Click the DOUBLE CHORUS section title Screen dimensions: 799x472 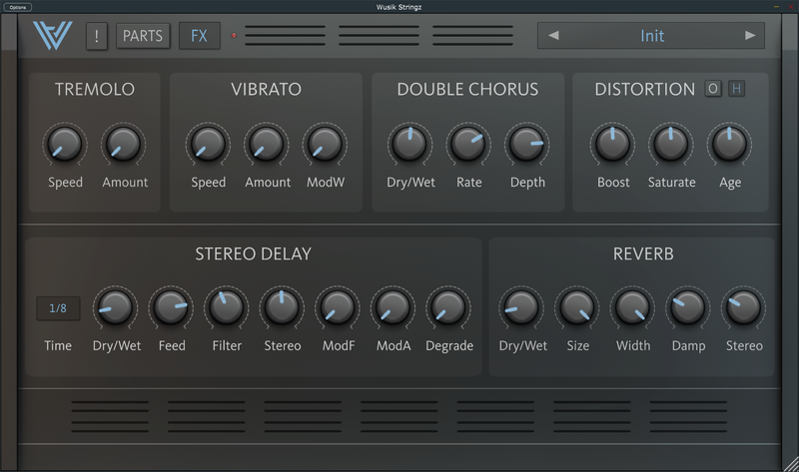467,89
